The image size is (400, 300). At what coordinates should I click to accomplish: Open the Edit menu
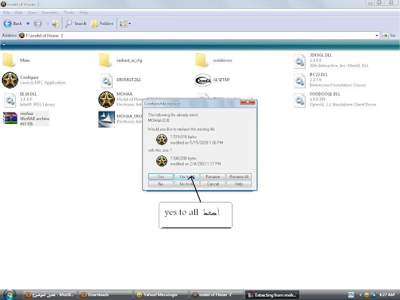coord(19,12)
